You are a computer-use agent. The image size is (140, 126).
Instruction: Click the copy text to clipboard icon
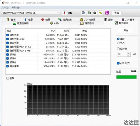84,13
